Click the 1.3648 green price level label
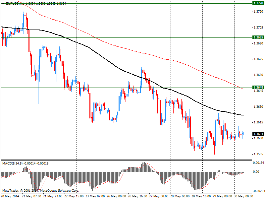Image resolution: width=265 pixels, height=199 pixels. coord(258,88)
